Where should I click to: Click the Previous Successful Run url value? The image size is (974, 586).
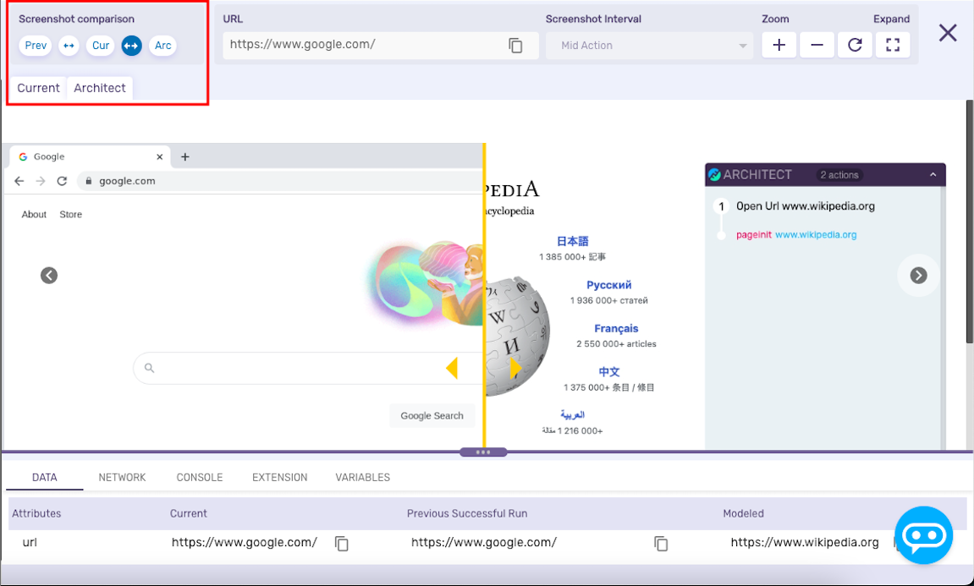[484, 542]
